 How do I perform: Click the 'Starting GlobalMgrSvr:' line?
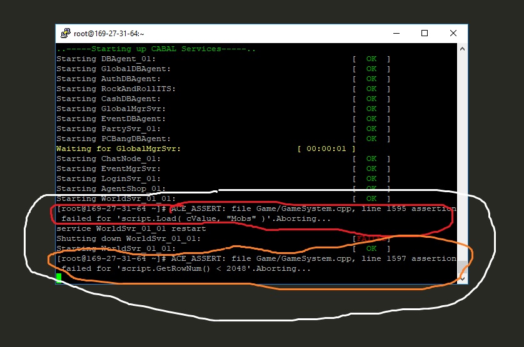111,109
